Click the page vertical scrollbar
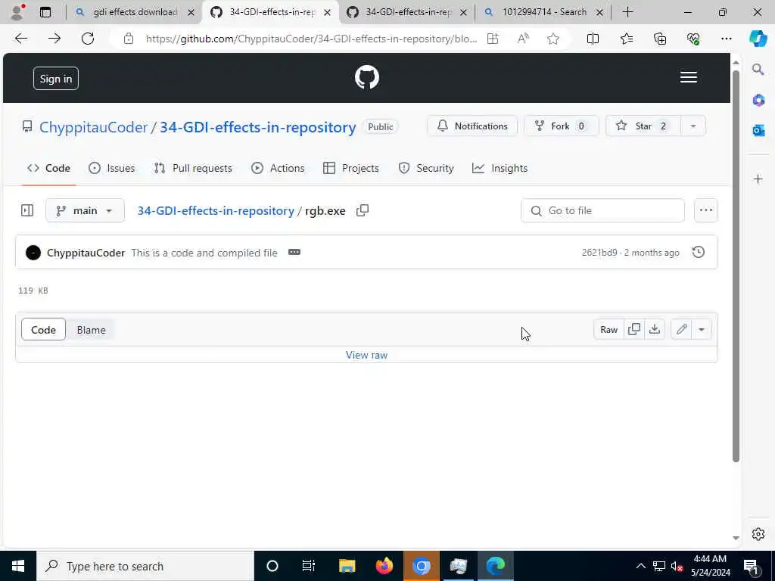775x581 pixels. (x=736, y=267)
